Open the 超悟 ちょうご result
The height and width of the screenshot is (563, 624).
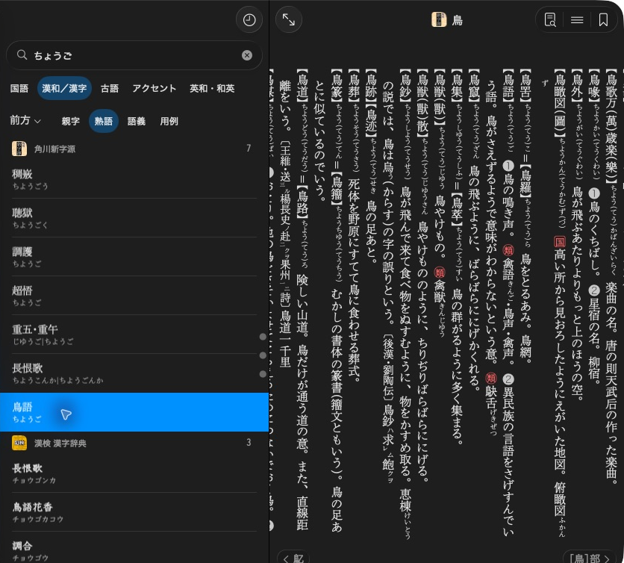tap(134, 296)
